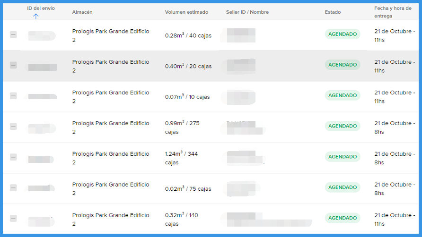The width and height of the screenshot is (422, 237).
Task: Tick the checkbox on the 1.24m³ / 344 cajas row
Action: tap(13, 157)
